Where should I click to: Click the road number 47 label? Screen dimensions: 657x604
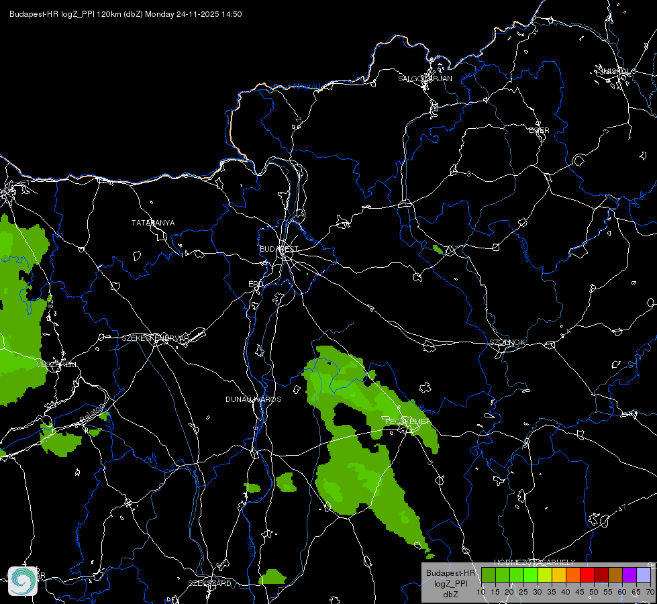pos(622,509)
